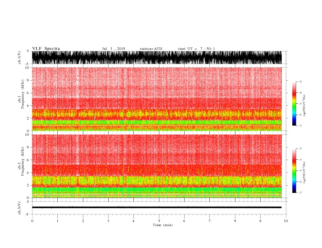The width and height of the screenshot is (322, 248).
Task: Click the ch.1 spectrogram panel
Action: (x=157, y=99)
